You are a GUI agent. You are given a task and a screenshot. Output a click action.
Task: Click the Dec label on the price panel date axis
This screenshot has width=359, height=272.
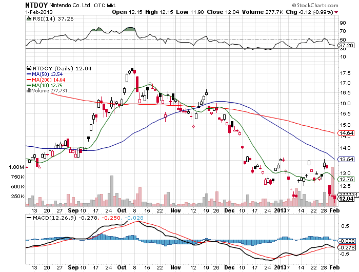click(x=229, y=210)
